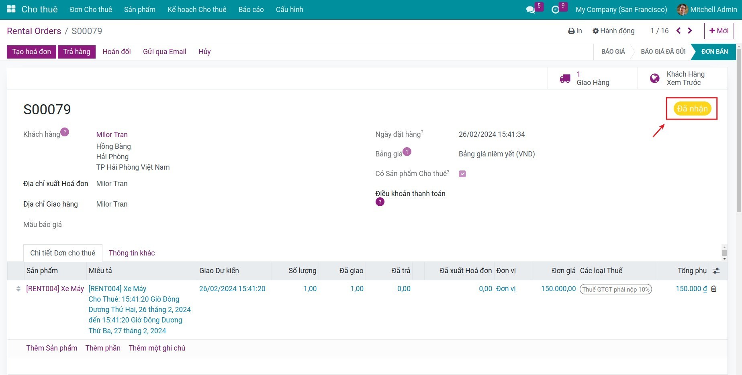Delete the Xe Máy line with trash icon

pyautogui.click(x=713, y=289)
